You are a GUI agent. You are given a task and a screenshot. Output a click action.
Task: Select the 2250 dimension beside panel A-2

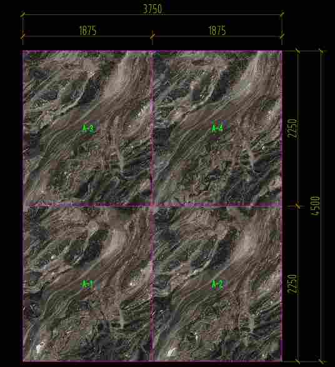(292, 284)
